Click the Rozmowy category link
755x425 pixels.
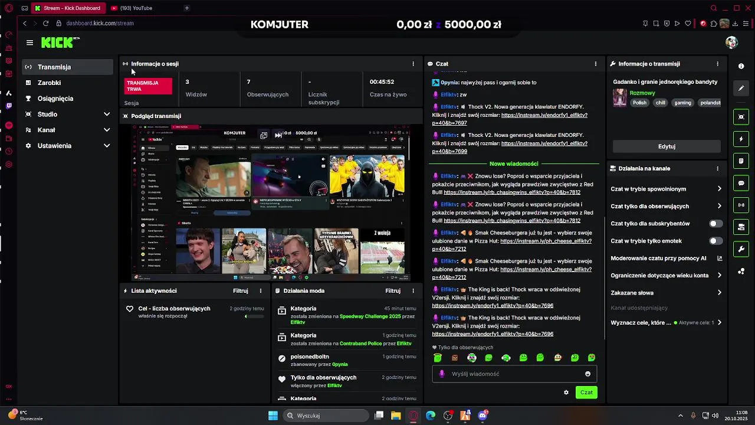click(642, 93)
